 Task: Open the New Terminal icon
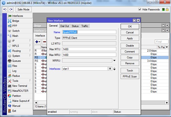click(x=9, y=86)
